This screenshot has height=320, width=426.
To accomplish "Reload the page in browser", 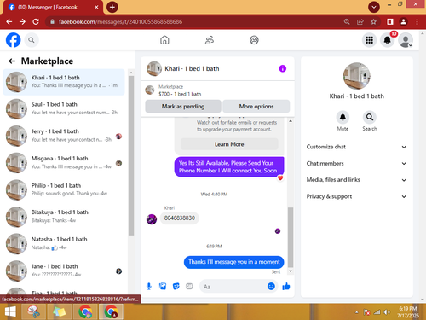I will point(36,21).
